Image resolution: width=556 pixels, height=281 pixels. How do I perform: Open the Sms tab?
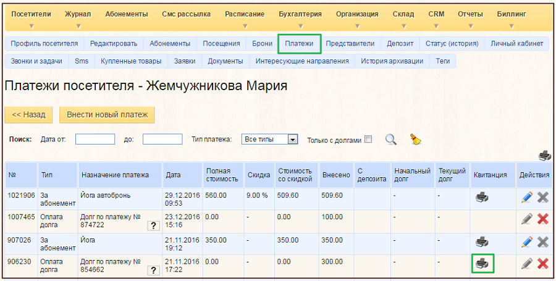click(x=82, y=61)
